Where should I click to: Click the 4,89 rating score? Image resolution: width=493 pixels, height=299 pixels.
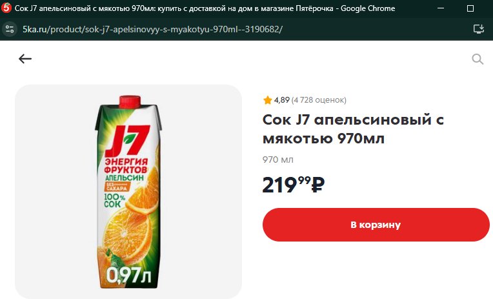point(281,100)
